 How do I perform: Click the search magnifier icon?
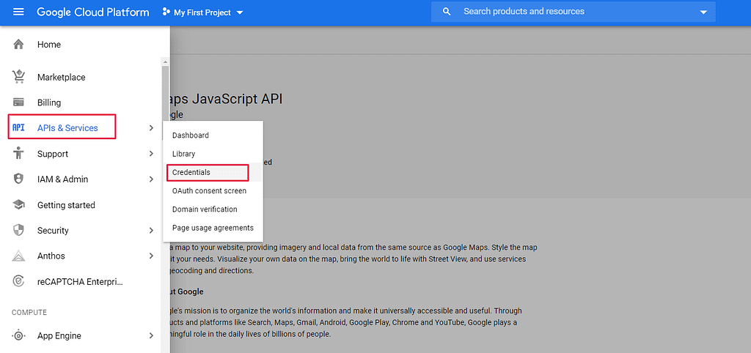pos(447,12)
